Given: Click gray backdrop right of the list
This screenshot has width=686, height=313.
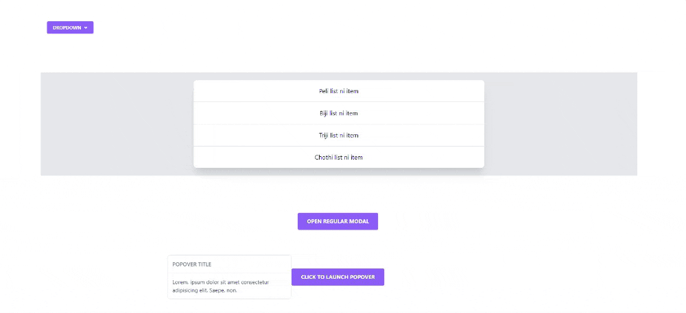Looking at the screenshot, I should (x=560, y=124).
